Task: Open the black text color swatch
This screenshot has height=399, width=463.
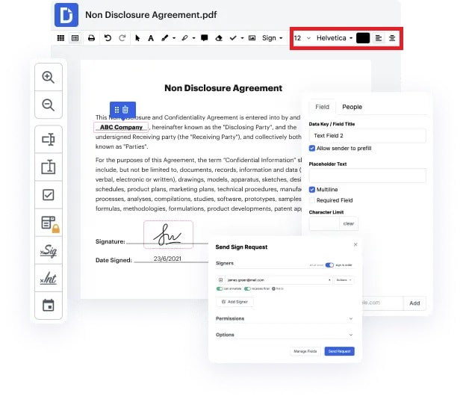Action: pyautogui.click(x=363, y=38)
